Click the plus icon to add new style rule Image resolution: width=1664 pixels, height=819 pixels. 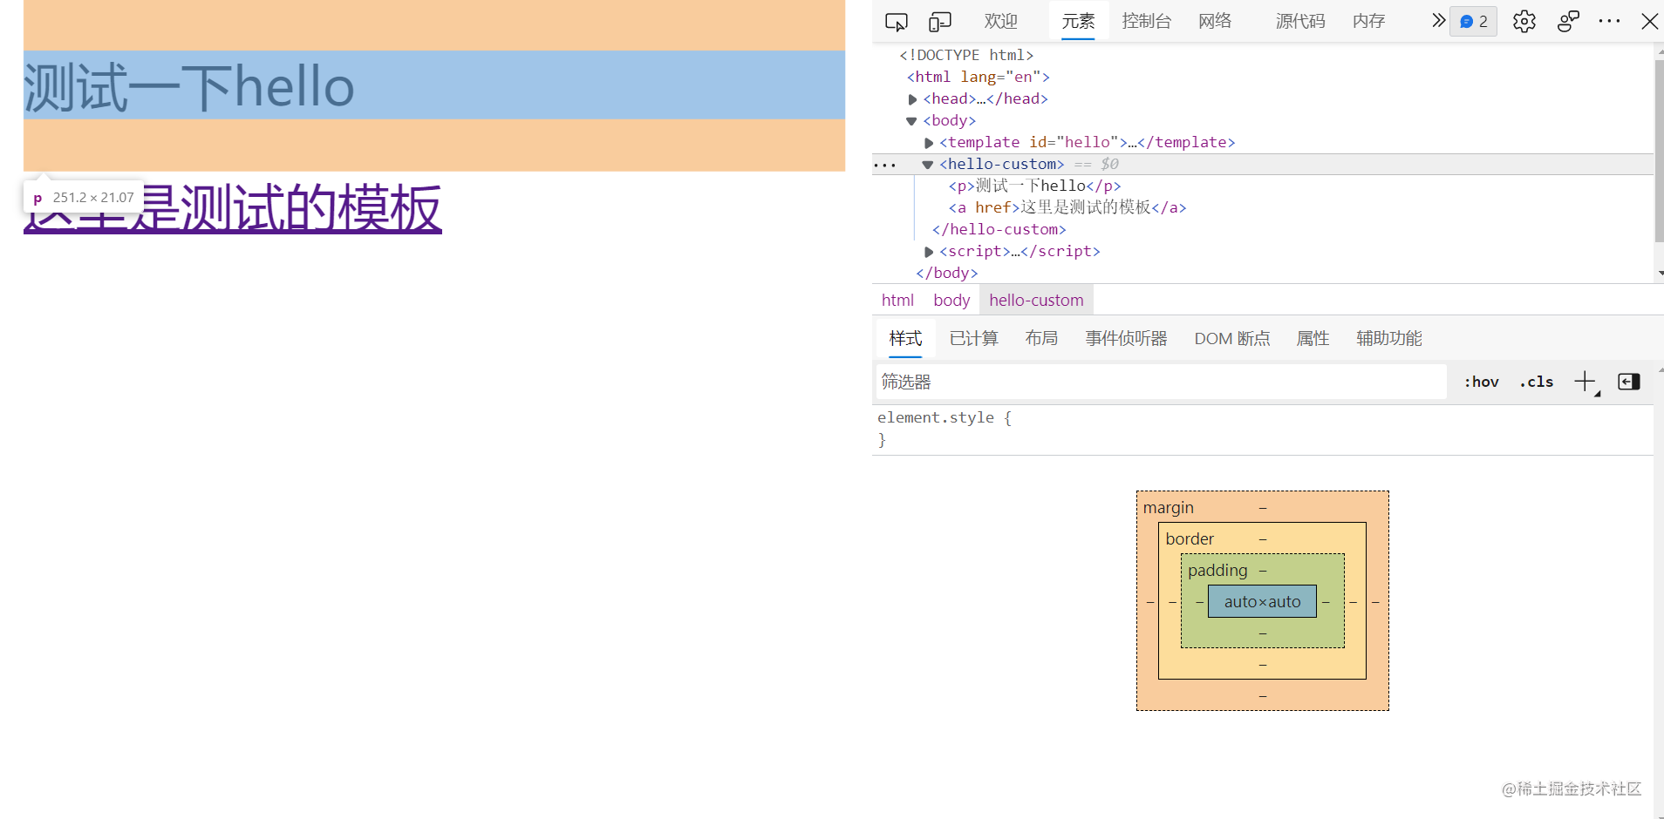point(1583,381)
